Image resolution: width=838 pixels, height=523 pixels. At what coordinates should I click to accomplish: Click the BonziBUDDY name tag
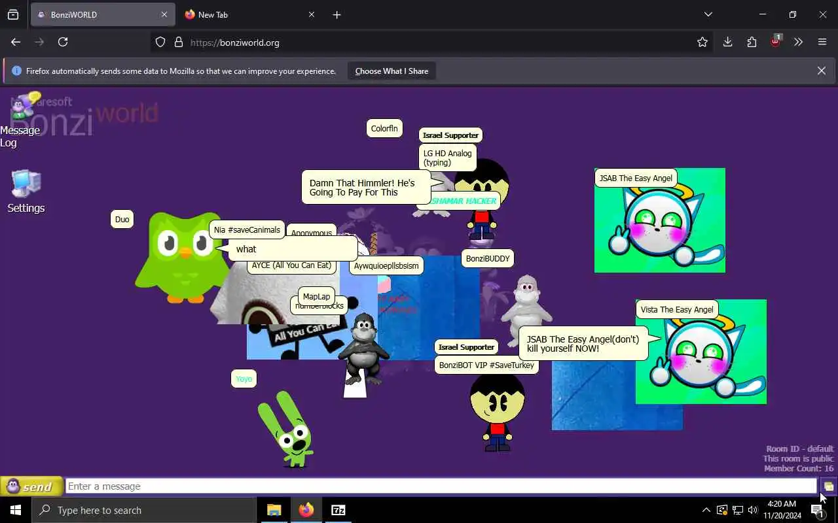487,258
